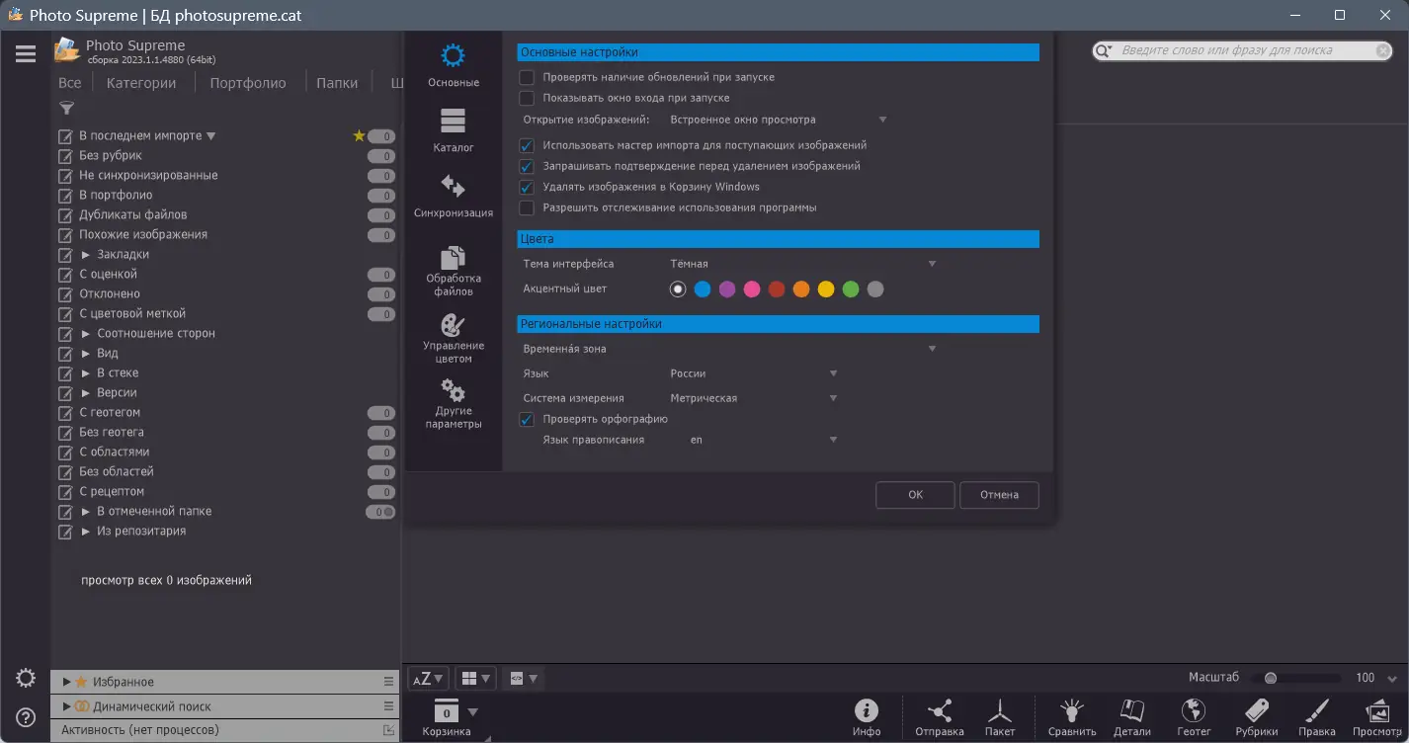Enable Разрешить отслеживание использования программы
This screenshot has width=1409, height=743.
(x=527, y=207)
